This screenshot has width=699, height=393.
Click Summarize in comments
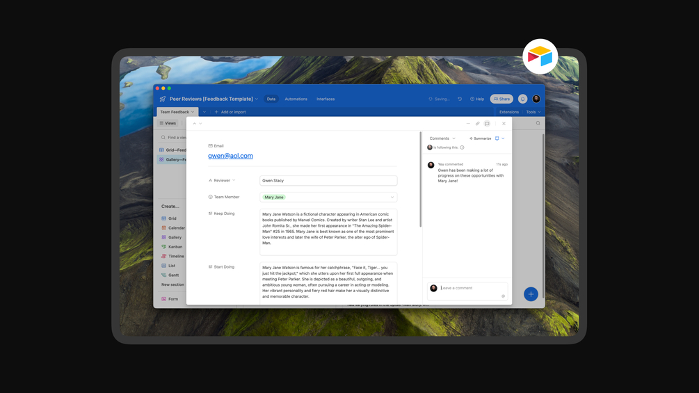[480, 138]
